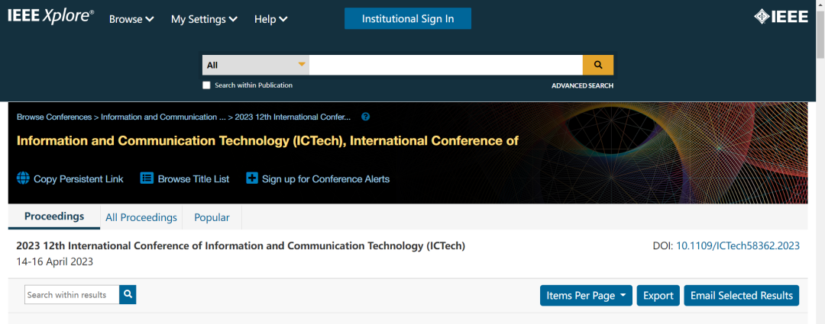
Task: Open the Advanced Search link
Action: [582, 86]
